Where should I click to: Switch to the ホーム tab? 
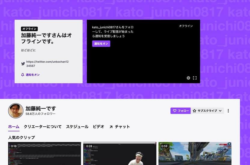[14, 127]
